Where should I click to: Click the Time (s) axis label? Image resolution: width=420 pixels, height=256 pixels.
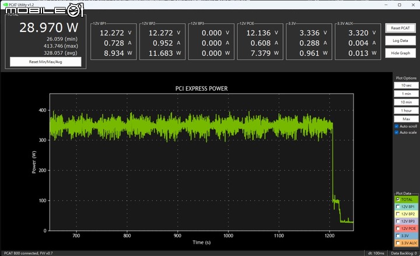tap(201, 243)
